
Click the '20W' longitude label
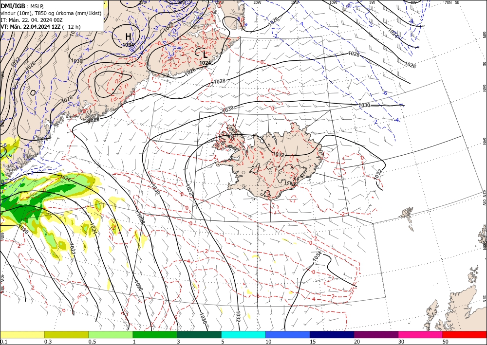(257, 2)
